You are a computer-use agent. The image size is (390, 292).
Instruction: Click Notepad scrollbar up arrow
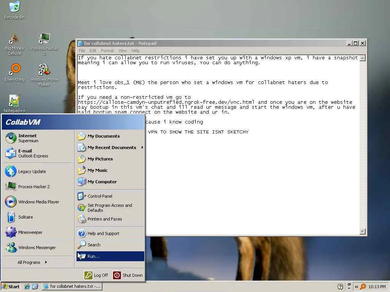point(363,58)
